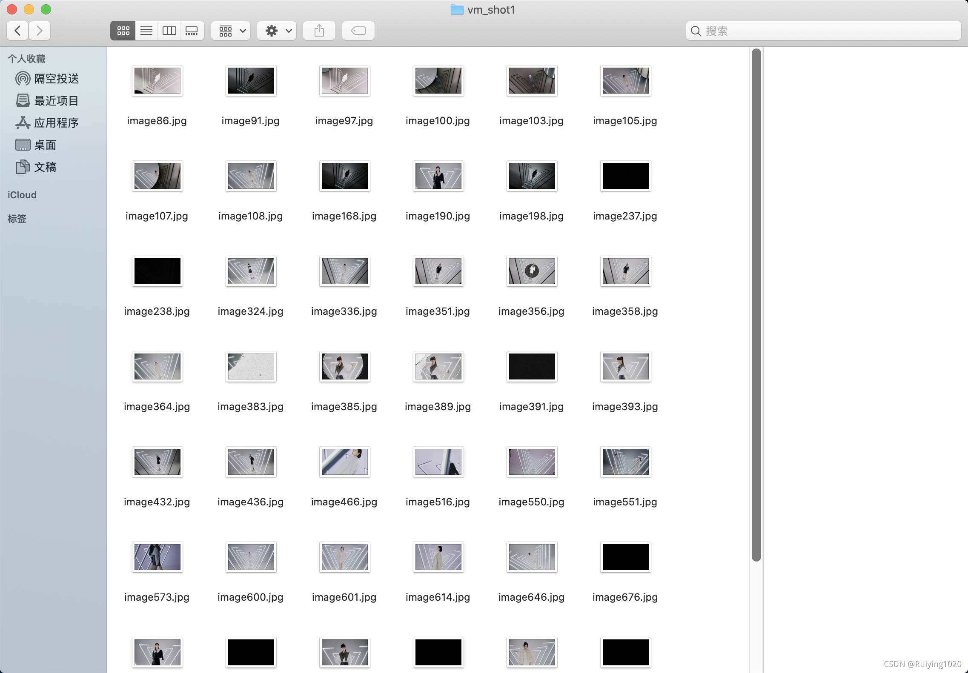Click the Share toolbar button

[x=319, y=31]
